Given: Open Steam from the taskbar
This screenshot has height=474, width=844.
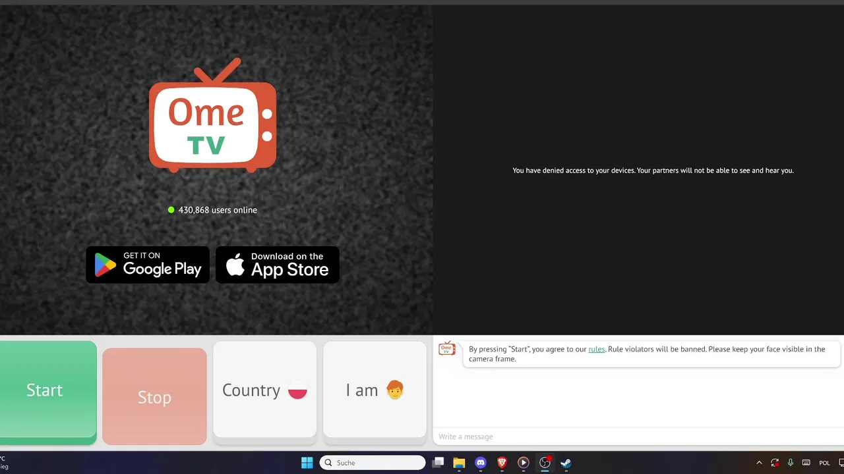Looking at the screenshot, I should tap(566, 463).
